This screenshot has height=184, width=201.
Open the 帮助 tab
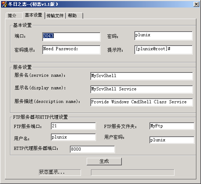point(75,16)
